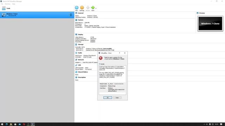
Task: Click the Audio section header icon
Action: [76, 53]
